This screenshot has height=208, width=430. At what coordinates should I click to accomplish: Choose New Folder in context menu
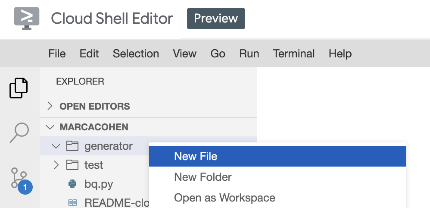203,177
